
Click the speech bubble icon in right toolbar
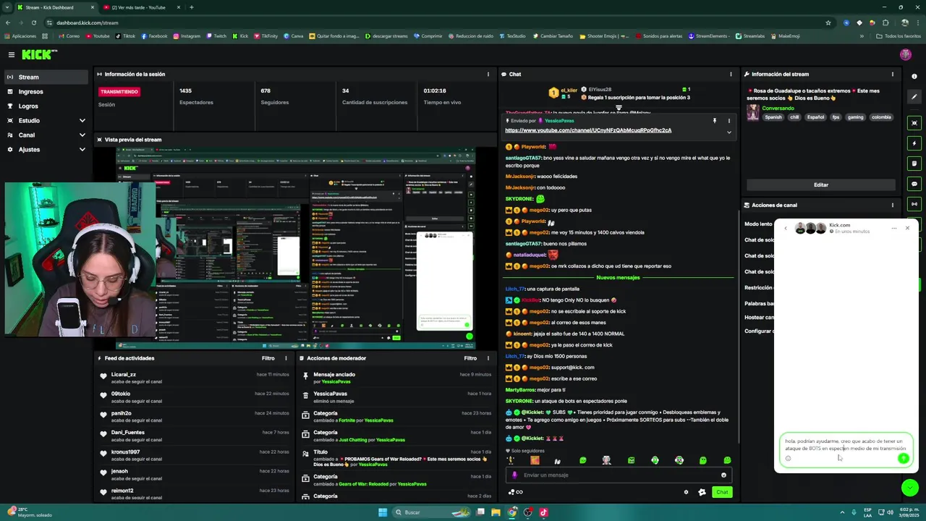(x=914, y=184)
